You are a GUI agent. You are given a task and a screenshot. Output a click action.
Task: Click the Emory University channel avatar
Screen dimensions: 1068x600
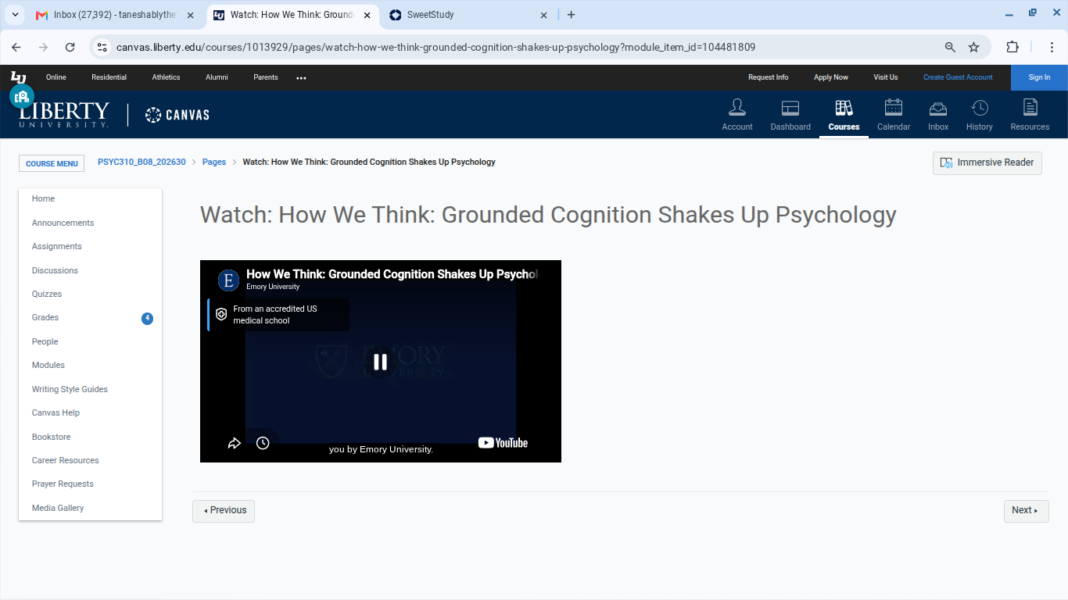pos(228,280)
